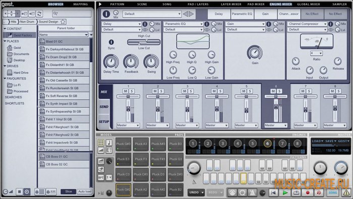Click the quantize Q icon

coord(243,192)
